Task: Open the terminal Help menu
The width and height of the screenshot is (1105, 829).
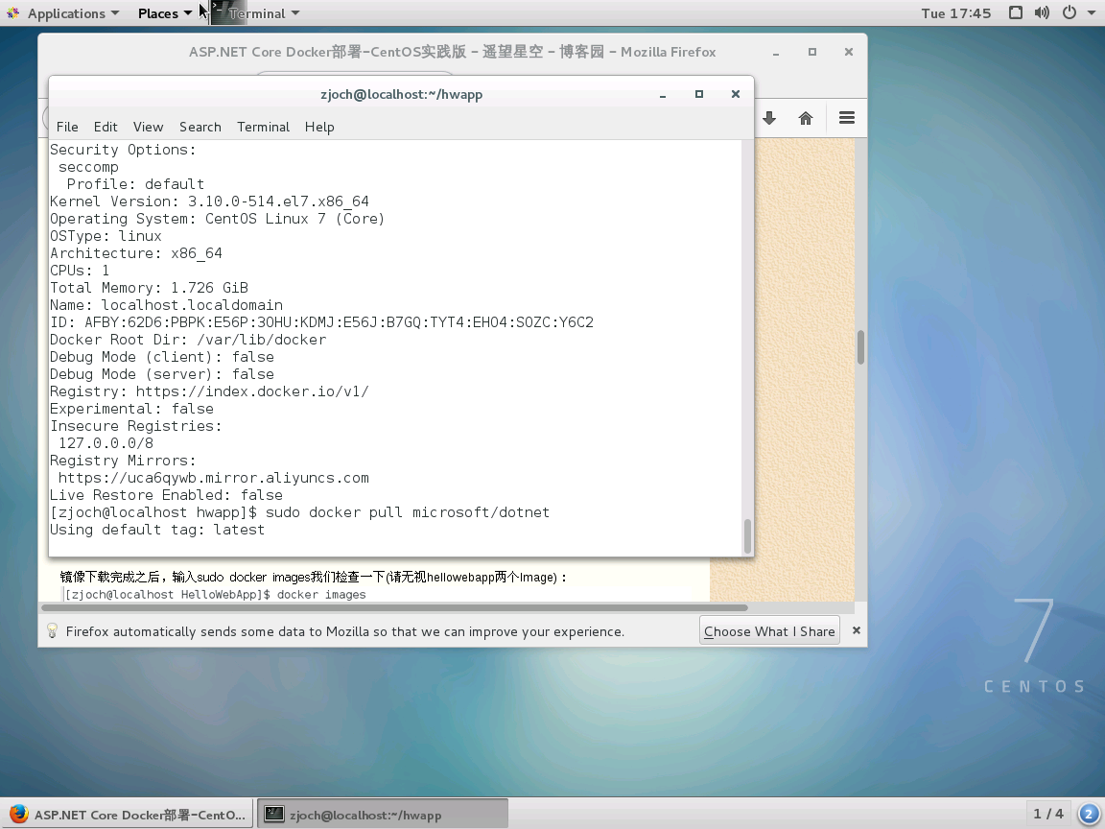Action: pyautogui.click(x=319, y=127)
